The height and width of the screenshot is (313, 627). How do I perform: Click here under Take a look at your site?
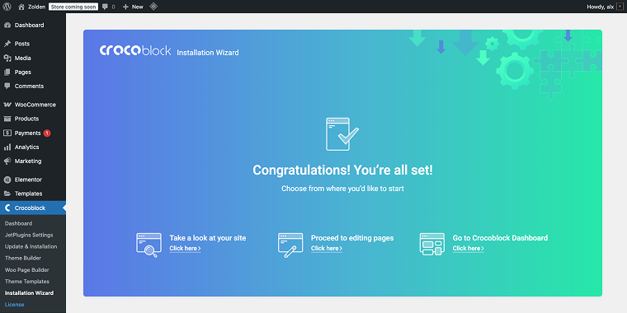pos(185,248)
